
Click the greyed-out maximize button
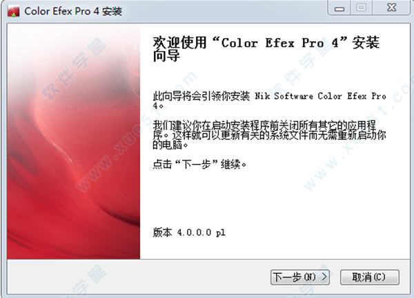point(361,8)
